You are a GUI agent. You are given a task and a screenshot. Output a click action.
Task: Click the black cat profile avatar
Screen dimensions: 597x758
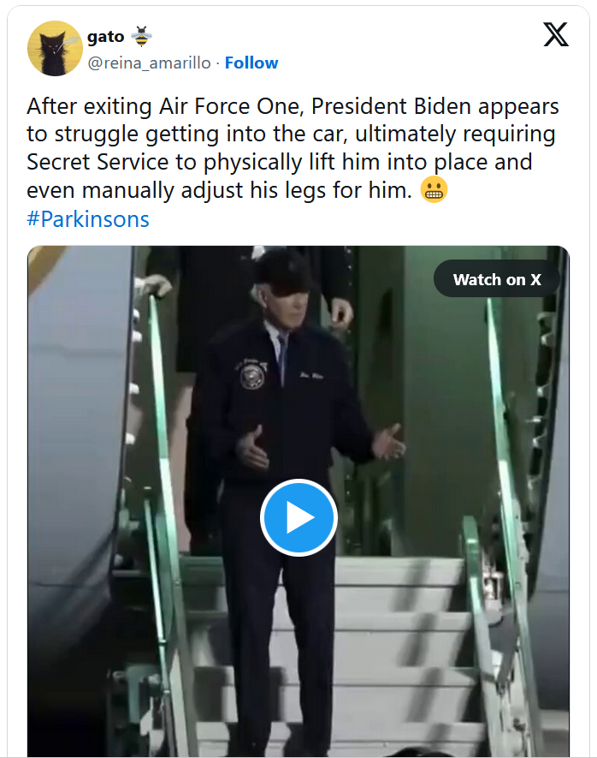[x=55, y=48]
